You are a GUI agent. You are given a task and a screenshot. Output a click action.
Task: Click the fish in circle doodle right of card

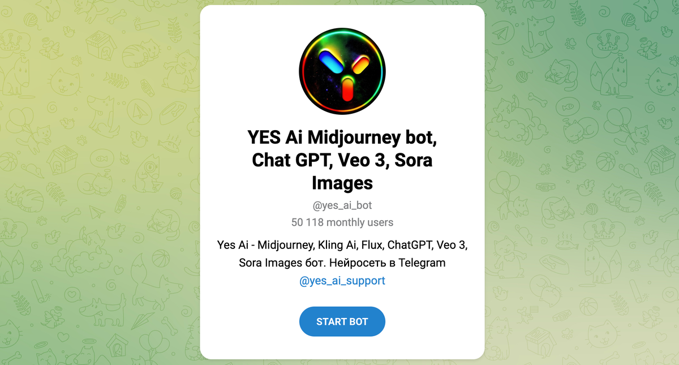point(567,106)
